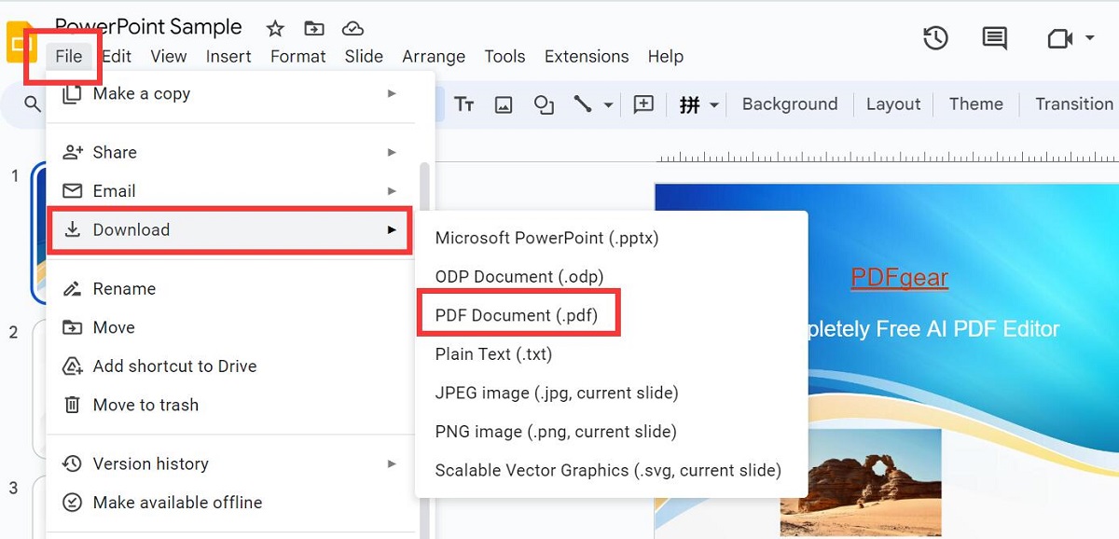The height and width of the screenshot is (539, 1119).
Task: Expand the video call dropdown arrow
Action: click(x=1090, y=38)
